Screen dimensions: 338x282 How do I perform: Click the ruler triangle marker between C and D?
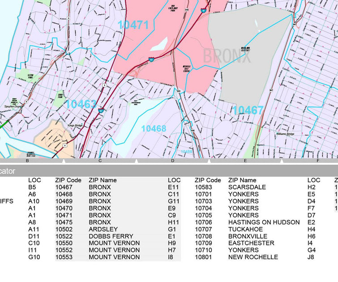[136, 161]
